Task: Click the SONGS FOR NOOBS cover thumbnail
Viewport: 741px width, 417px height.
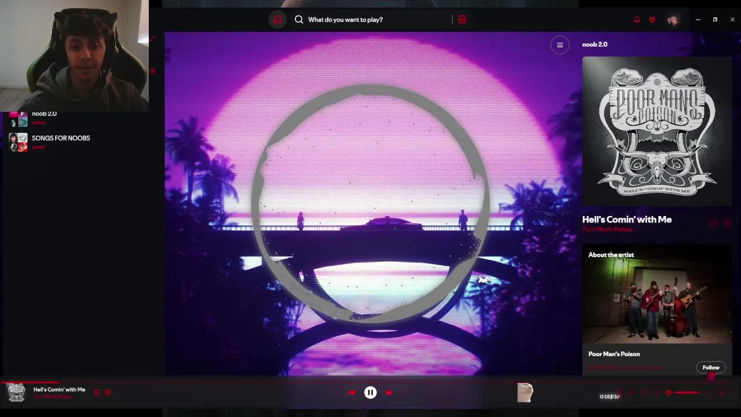Action: point(18,142)
